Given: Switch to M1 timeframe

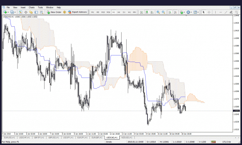Looking at the screenshot, I should click(x=93, y=12).
